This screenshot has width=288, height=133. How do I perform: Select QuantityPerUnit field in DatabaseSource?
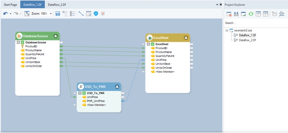(x=35, y=54)
